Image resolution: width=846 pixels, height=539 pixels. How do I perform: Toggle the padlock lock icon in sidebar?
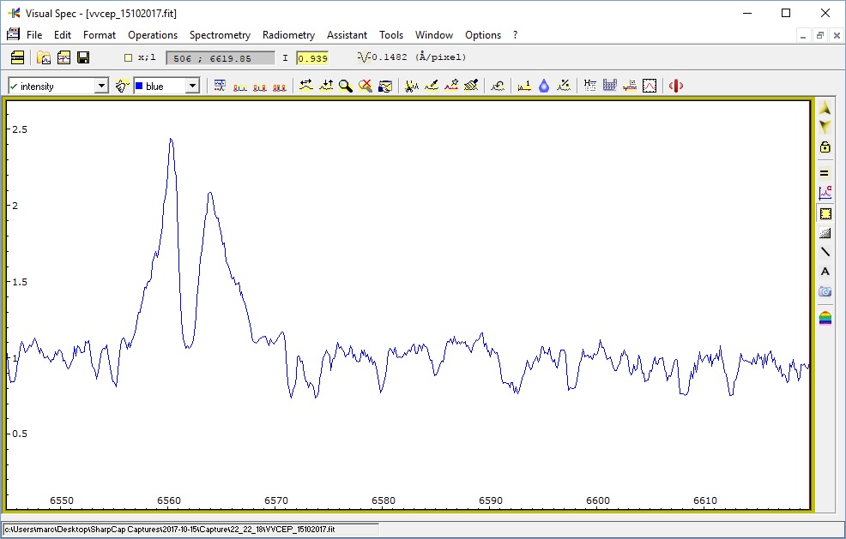pyautogui.click(x=825, y=147)
